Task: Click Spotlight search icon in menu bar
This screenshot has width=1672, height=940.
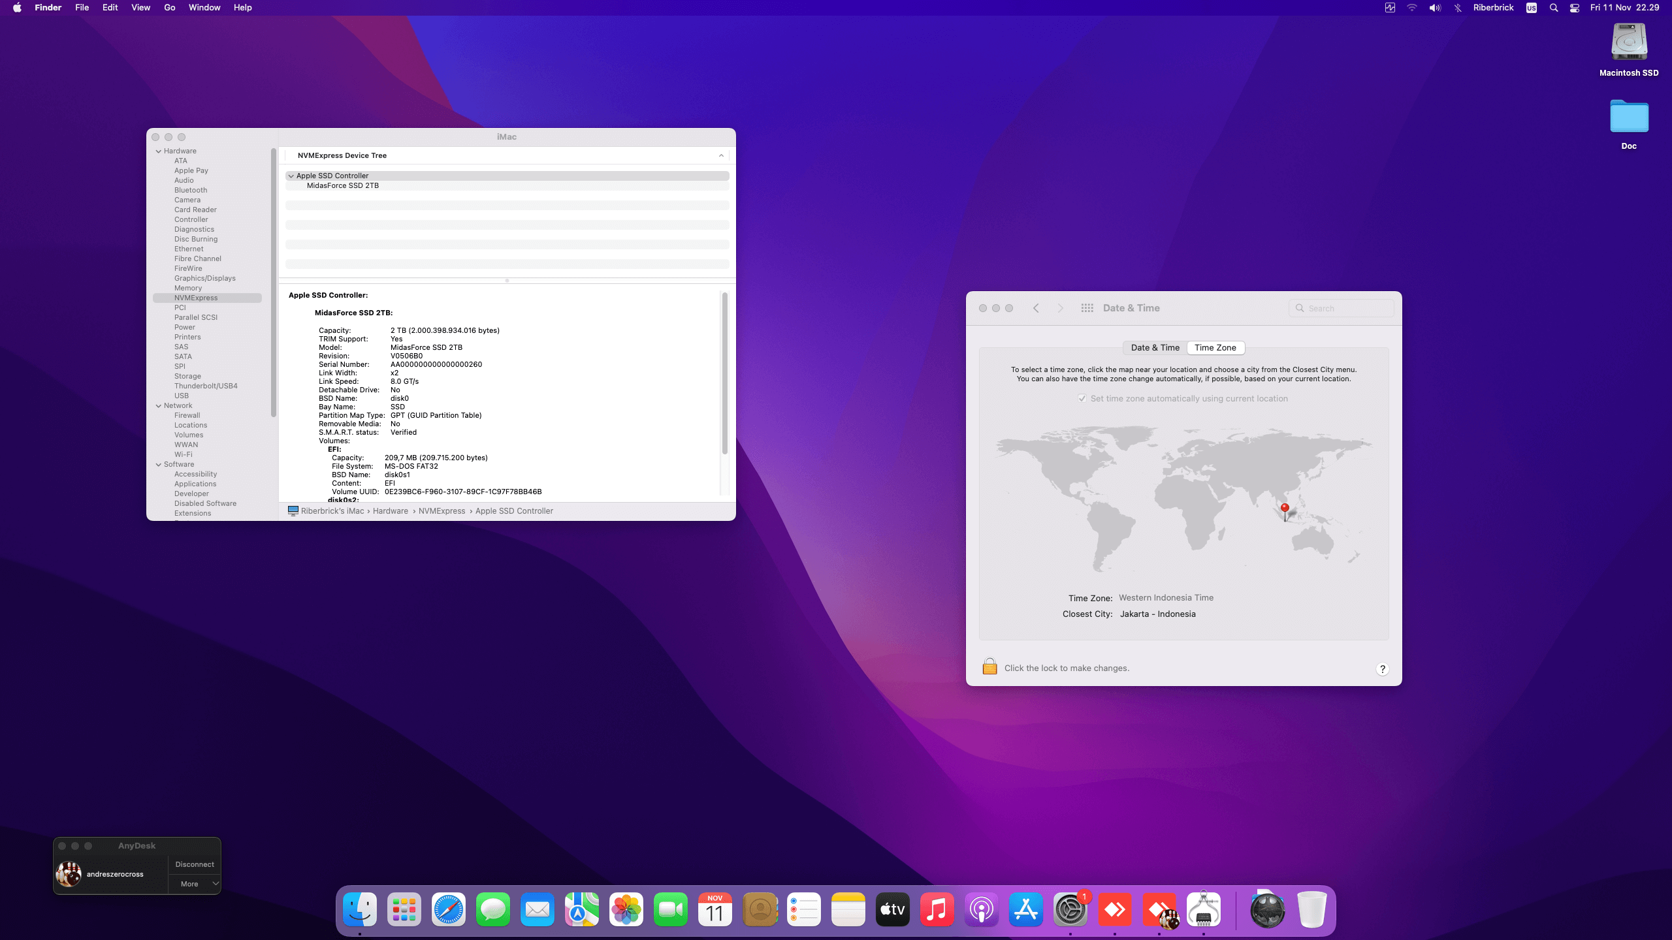Action: [1554, 8]
